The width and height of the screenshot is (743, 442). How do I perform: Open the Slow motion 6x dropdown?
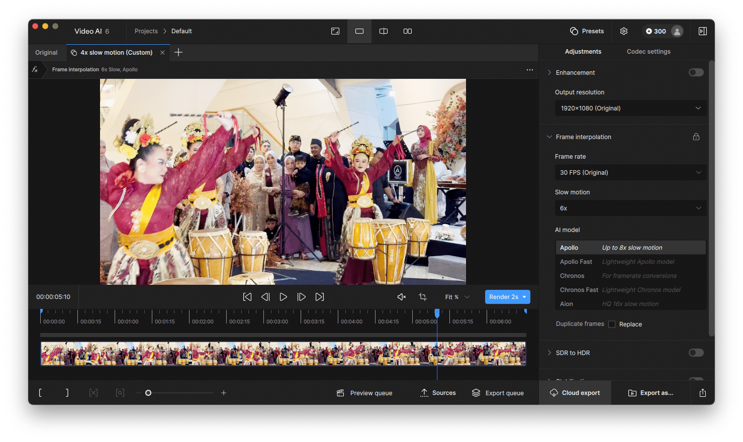(x=630, y=208)
